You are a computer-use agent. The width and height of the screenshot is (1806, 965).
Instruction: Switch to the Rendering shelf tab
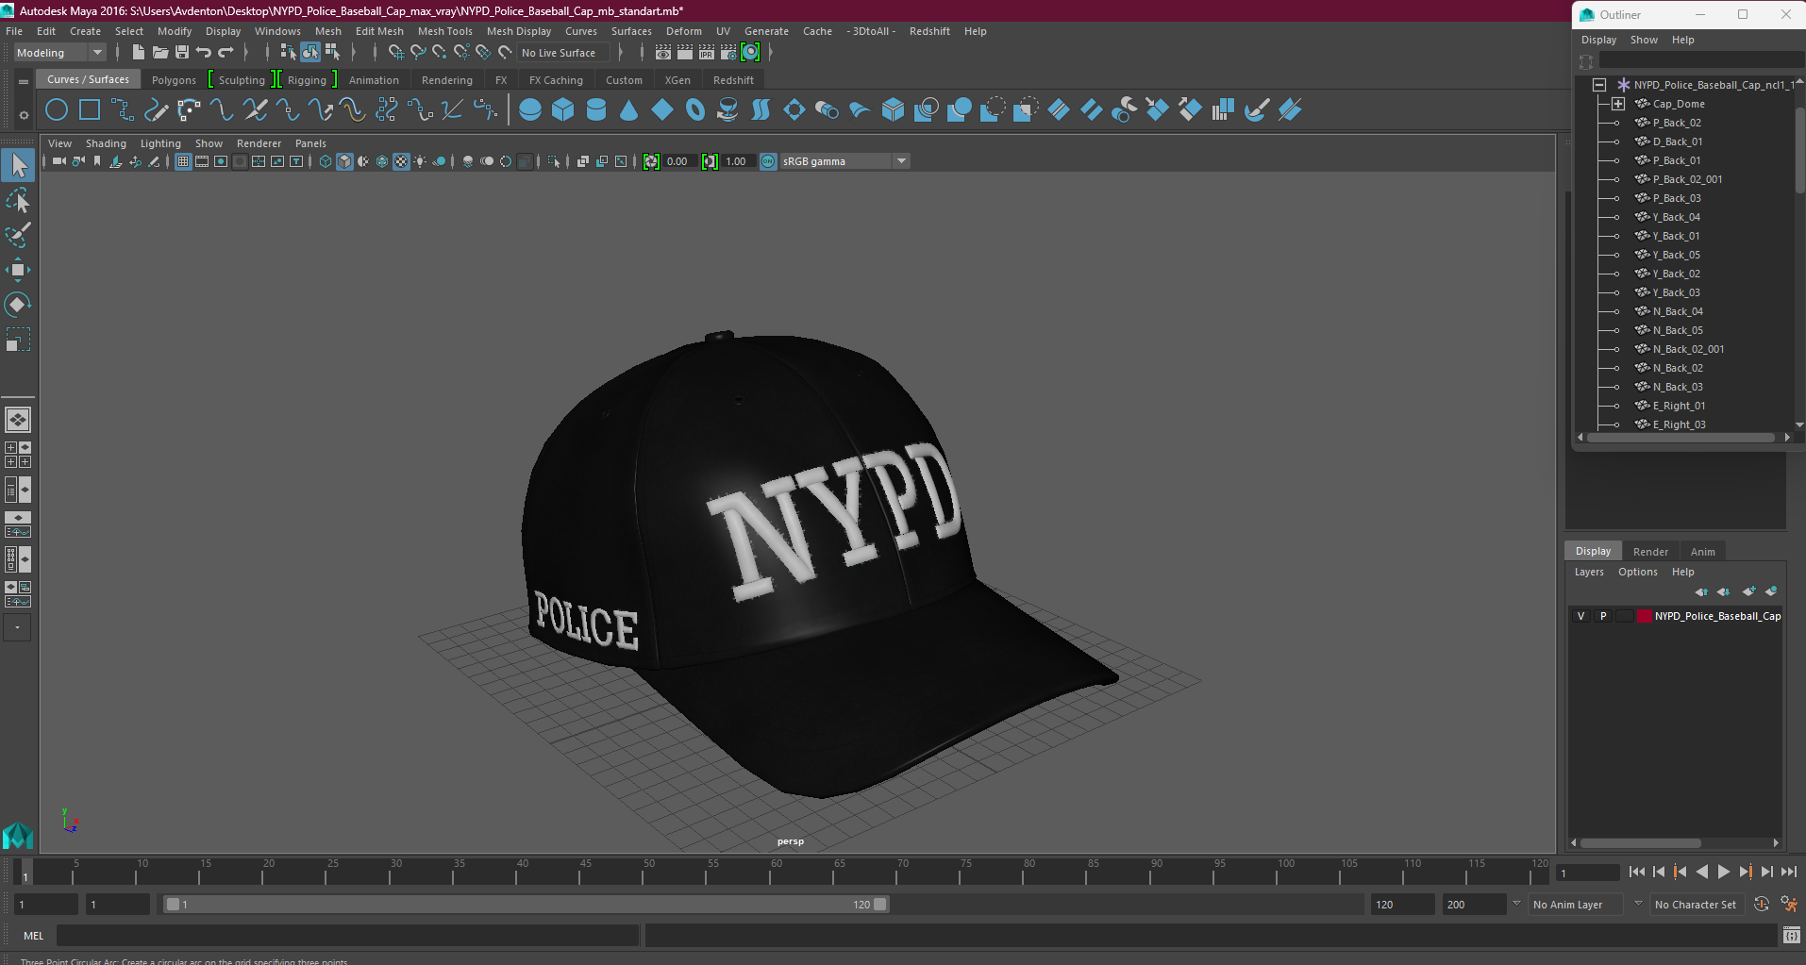coord(447,80)
